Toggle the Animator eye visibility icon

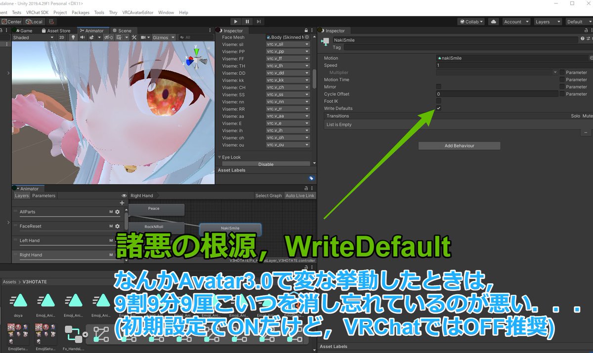(x=124, y=196)
